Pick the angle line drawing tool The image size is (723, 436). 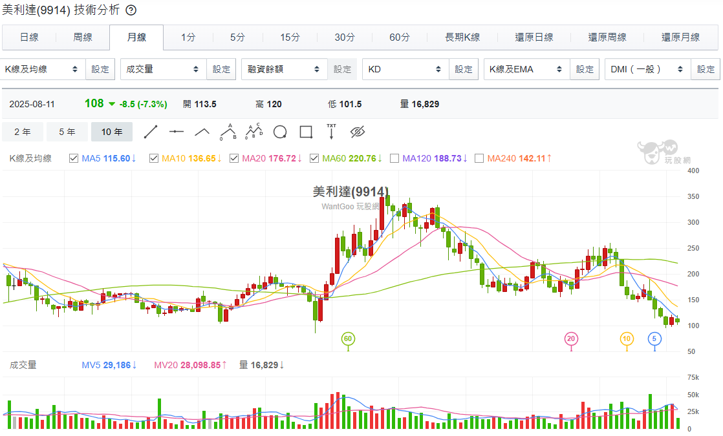[x=202, y=132]
